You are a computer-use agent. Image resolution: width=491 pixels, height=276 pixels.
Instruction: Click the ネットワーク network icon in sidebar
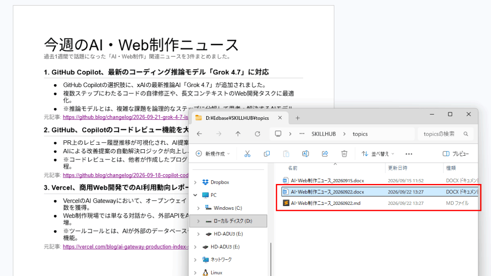pos(205,260)
